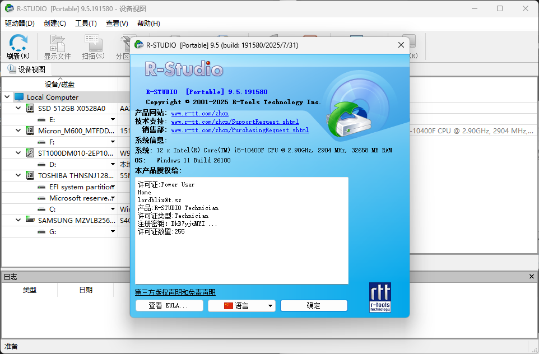
Task: Click the R-STUDIO icon in the About dialog title bar
Action: tap(139, 45)
